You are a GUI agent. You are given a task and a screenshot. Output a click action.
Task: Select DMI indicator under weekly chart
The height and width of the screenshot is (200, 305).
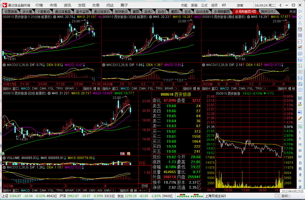pyautogui.click(x=234, y=89)
